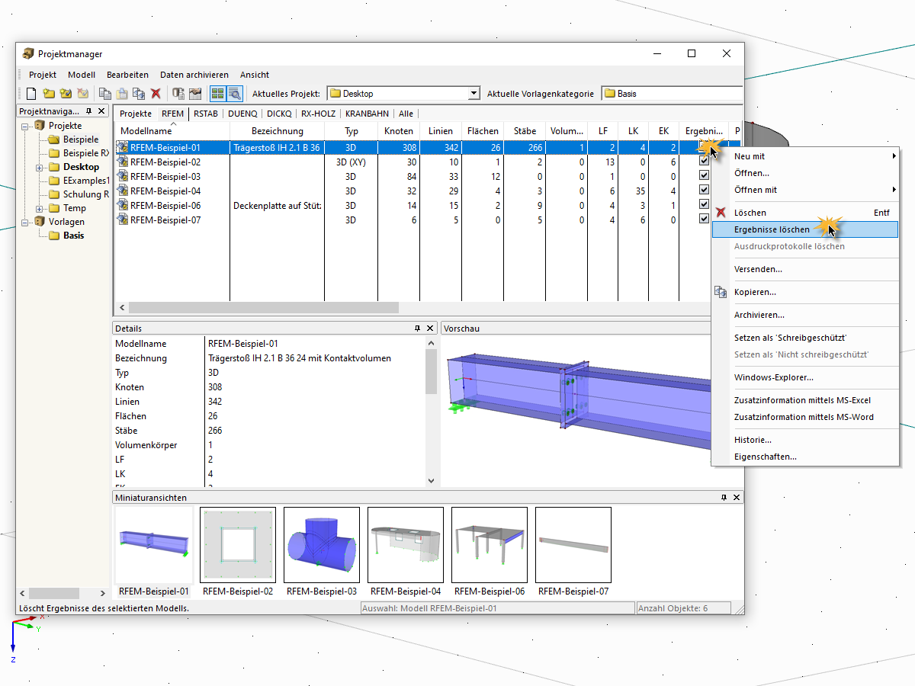This screenshot has width=915, height=686.
Task: Click the Projekte cabinet icon in tree
Action: click(x=40, y=126)
